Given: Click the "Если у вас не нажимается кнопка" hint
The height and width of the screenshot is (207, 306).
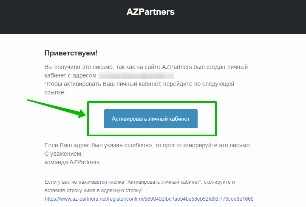Looking at the screenshot, I should (140, 182).
